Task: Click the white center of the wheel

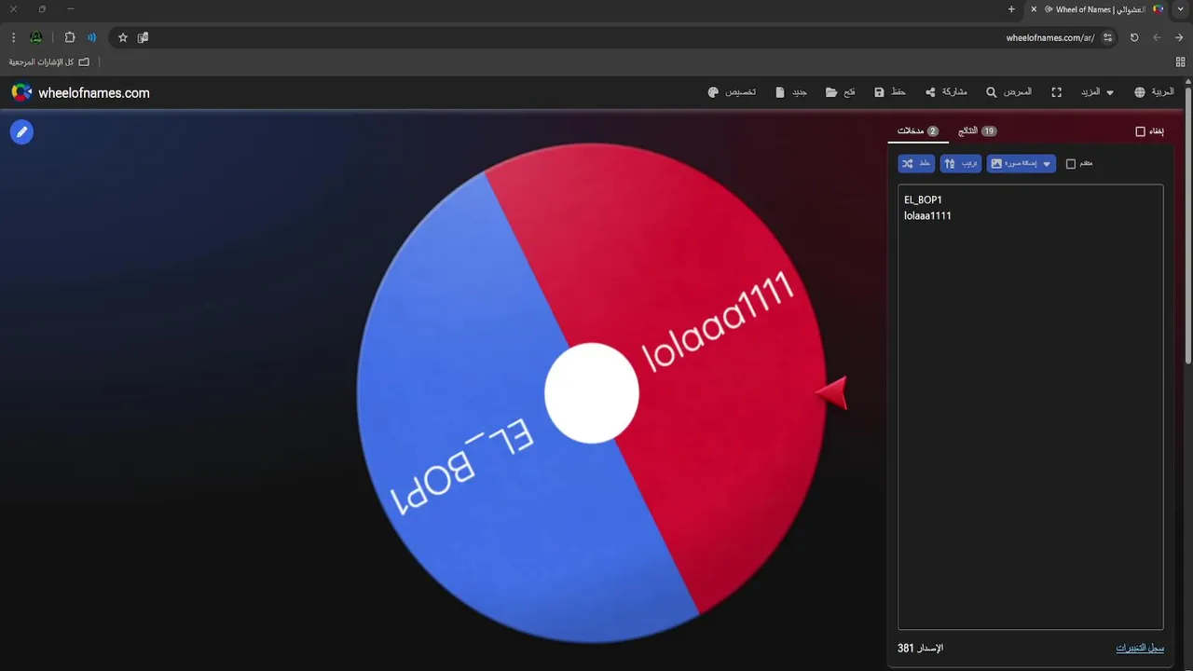Action: pos(592,393)
